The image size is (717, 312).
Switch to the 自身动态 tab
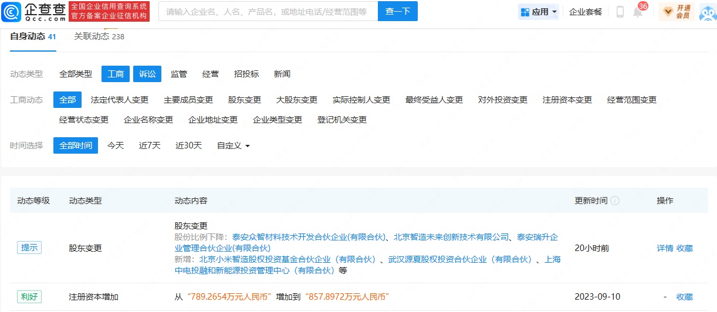coord(33,36)
